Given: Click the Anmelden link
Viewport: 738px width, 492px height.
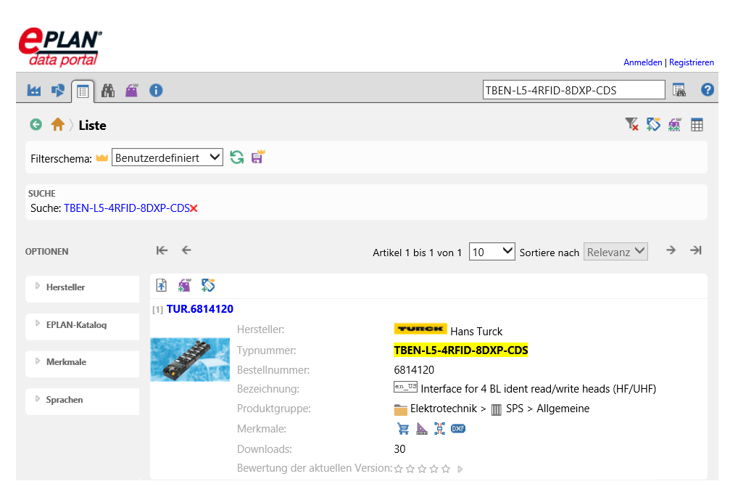Looking at the screenshot, I should point(642,62).
